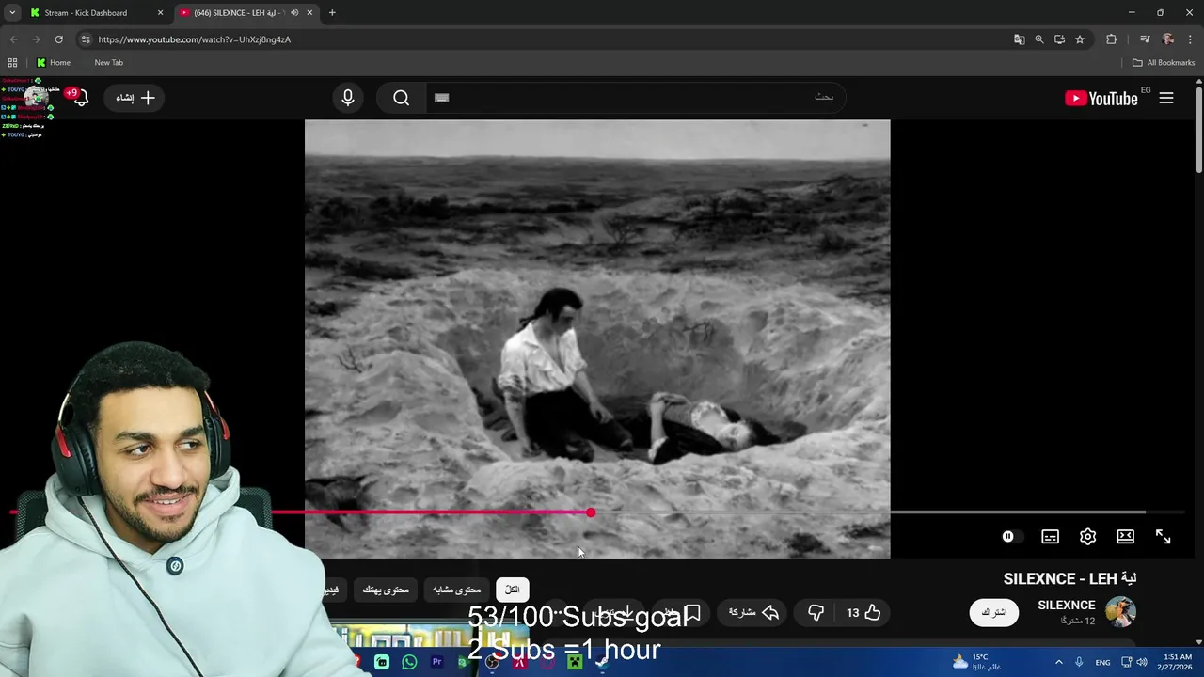Subscribe using the اشتراك button

tap(994, 613)
